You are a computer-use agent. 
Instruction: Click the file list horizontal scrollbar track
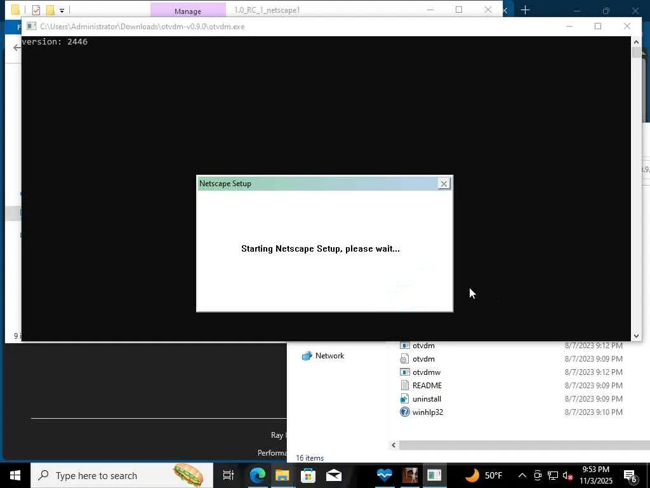pyautogui.click(x=524, y=445)
